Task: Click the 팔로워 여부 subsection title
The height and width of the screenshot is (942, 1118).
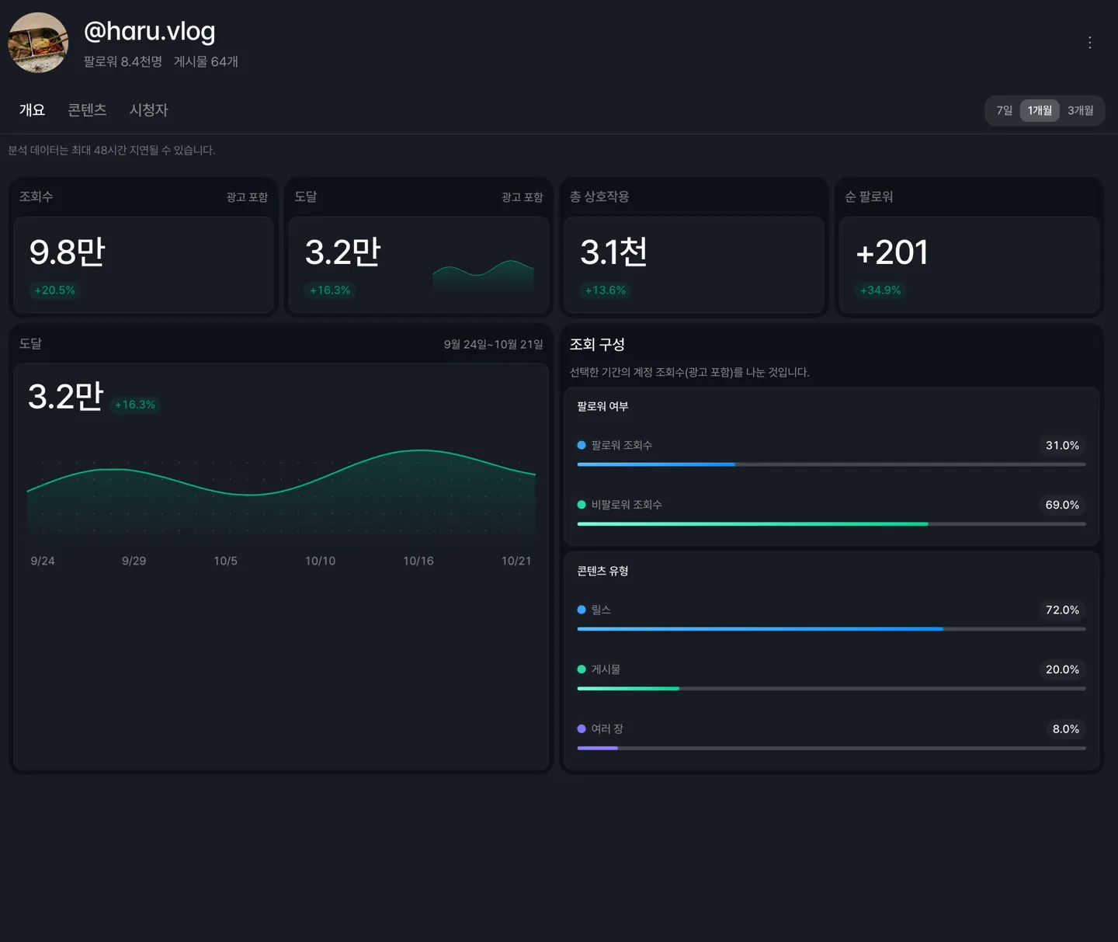Action: tap(602, 406)
